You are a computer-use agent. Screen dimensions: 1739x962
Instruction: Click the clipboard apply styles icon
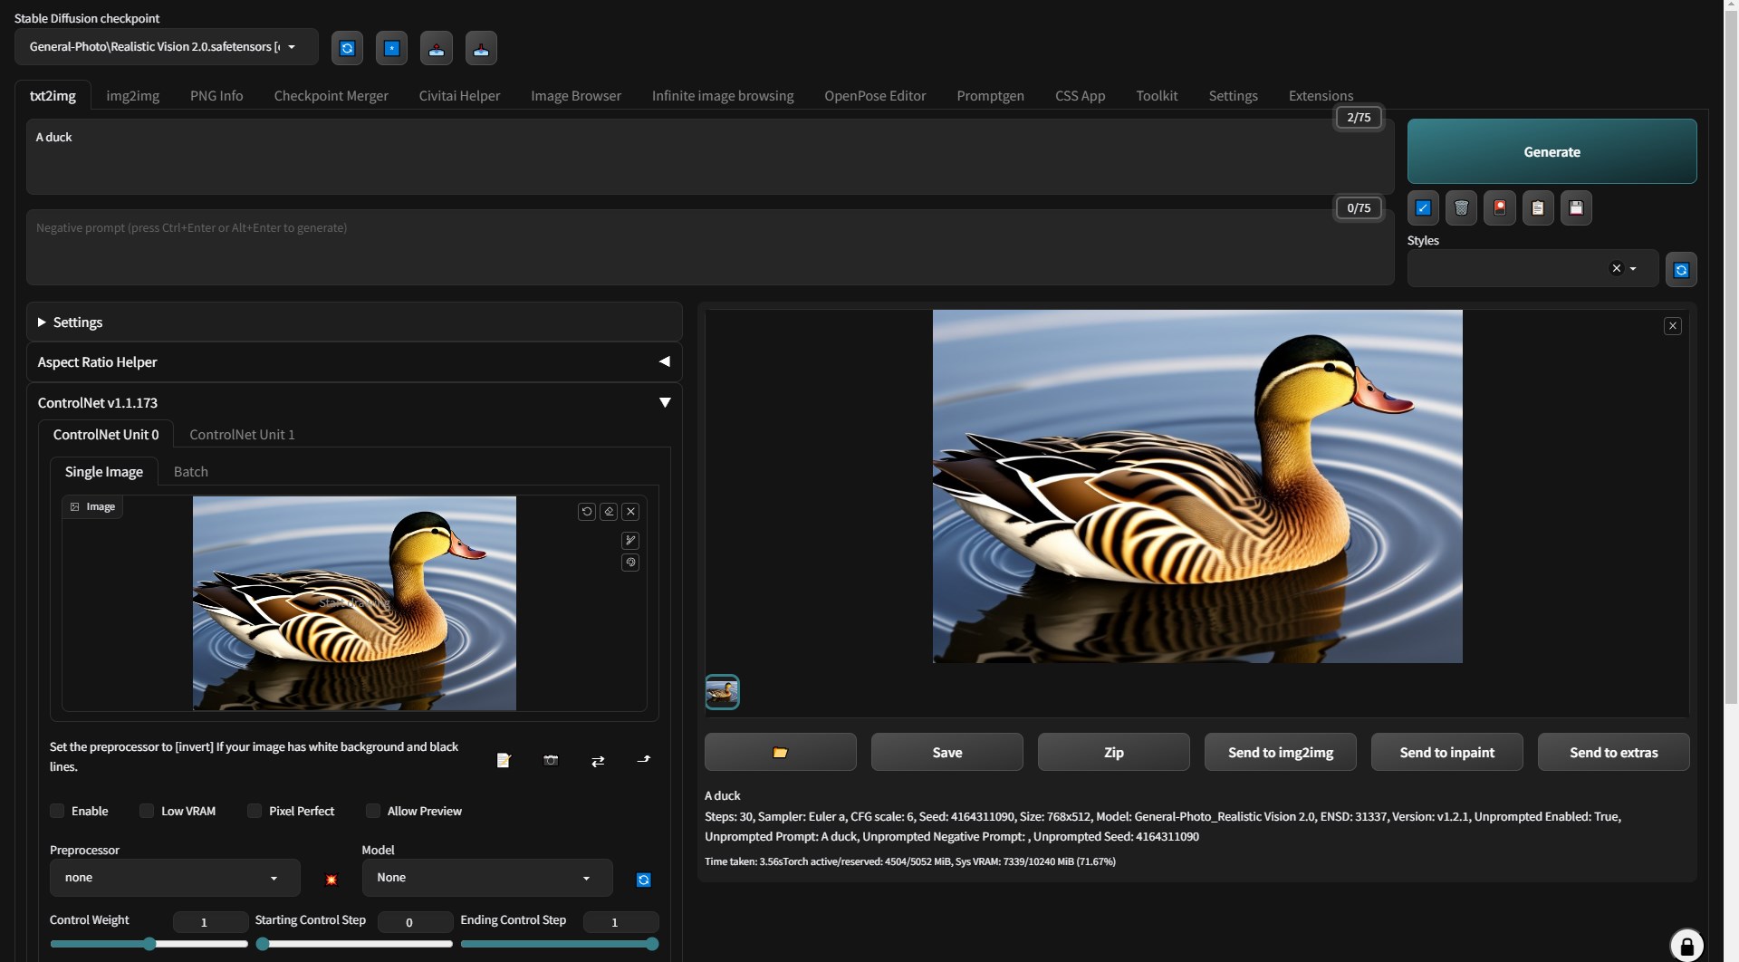(1537, 208)
